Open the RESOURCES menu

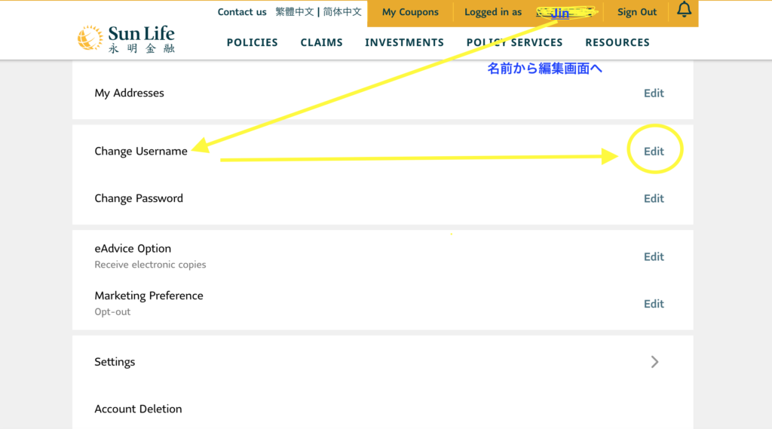(617, 42)
